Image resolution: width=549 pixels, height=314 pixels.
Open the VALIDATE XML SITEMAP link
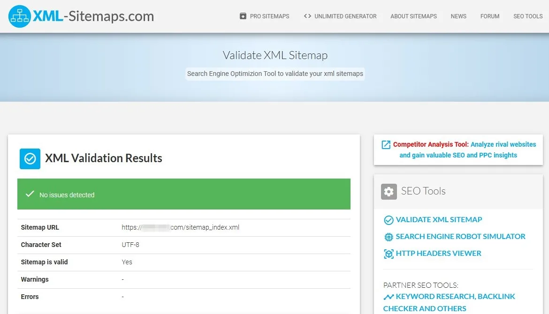click(439, 220)
